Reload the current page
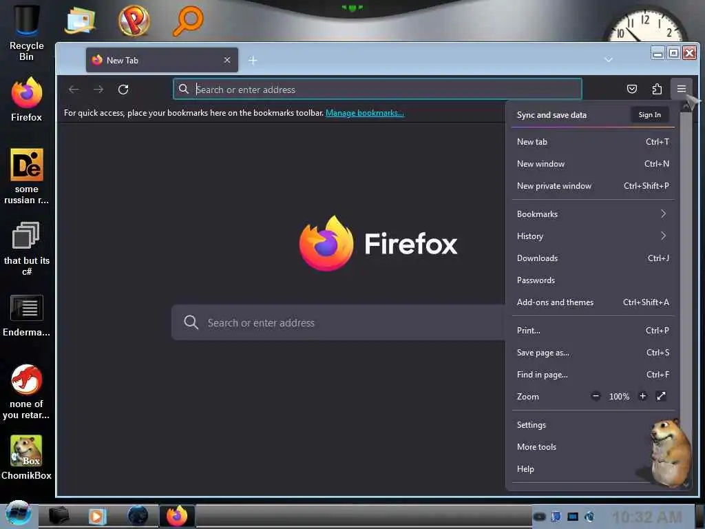 click(123, 90)
